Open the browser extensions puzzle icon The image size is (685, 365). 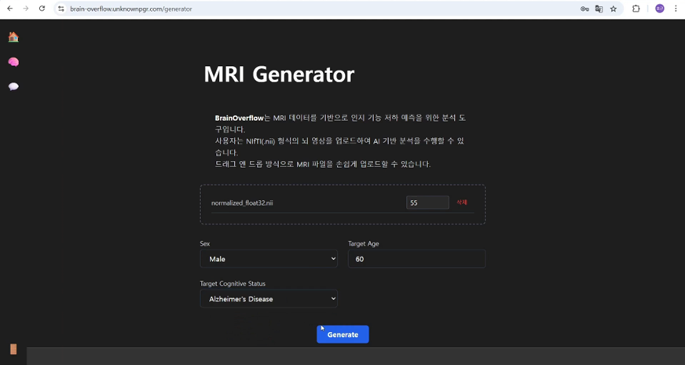pyautogui.click(x=636, y=9)
